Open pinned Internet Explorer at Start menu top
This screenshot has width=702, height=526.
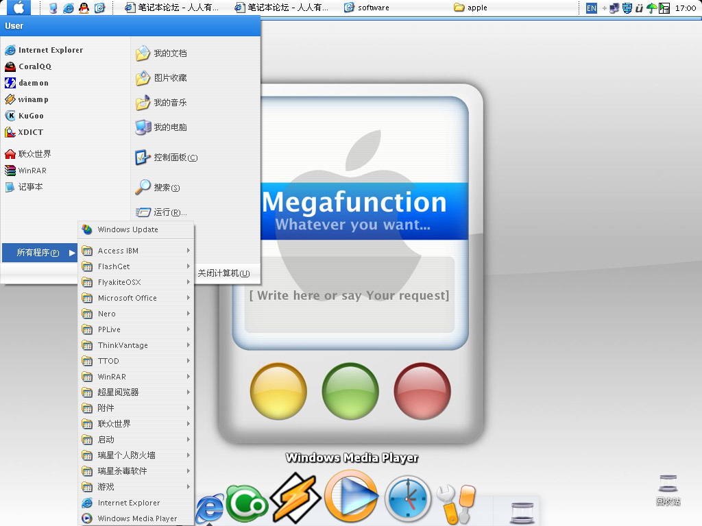click(x=44, y=50)
